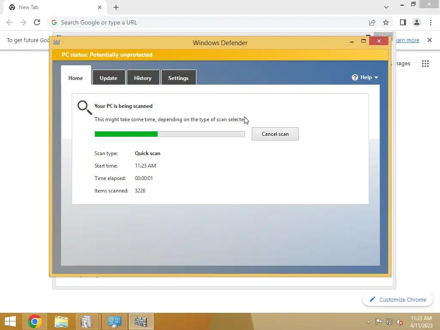Click the Chrome taskbar icon
The width and height of the screenshot is (440, 330).
point(35,321)
